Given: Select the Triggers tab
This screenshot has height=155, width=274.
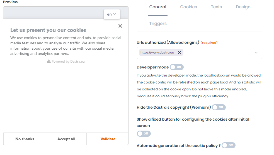Looking at the screenshot, I should point(158,24).
